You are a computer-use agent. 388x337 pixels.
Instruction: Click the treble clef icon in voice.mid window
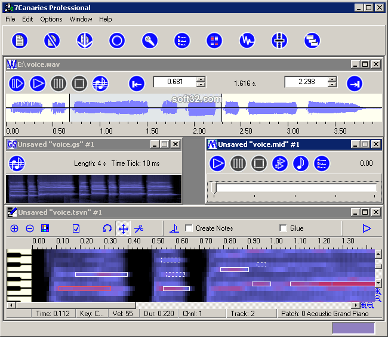pos(280,163)
